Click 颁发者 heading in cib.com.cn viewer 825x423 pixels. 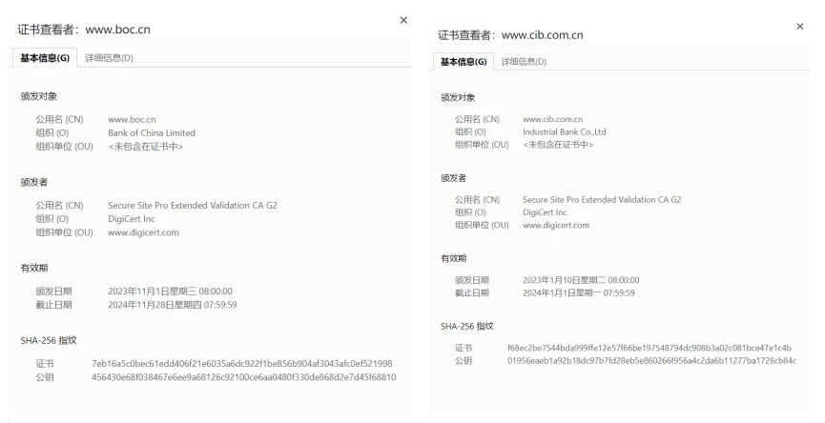[x=454, y=178]
